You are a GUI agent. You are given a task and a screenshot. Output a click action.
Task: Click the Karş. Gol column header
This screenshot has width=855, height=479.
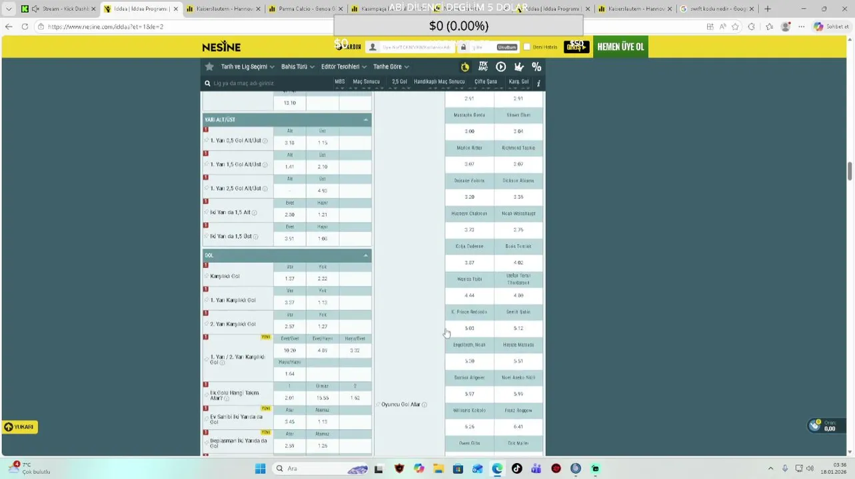pyautogui.click(x=518, y=82)
